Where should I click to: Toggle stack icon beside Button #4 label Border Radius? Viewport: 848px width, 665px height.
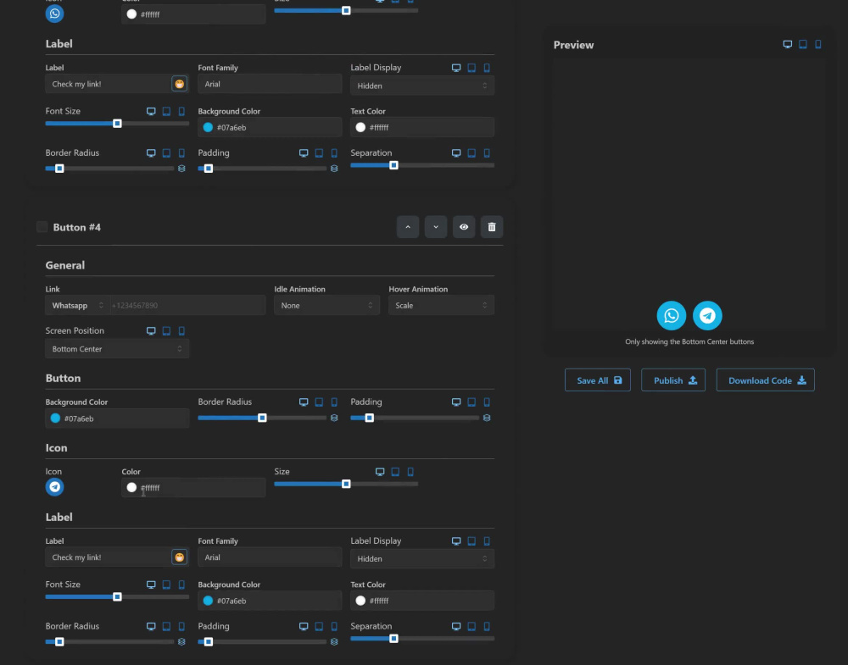click(x=181, y=642)
